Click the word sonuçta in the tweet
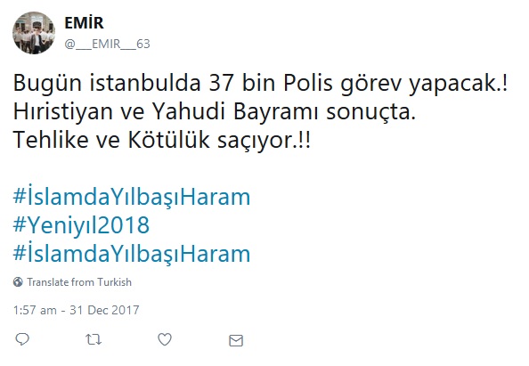 click(x=370, y=112)
